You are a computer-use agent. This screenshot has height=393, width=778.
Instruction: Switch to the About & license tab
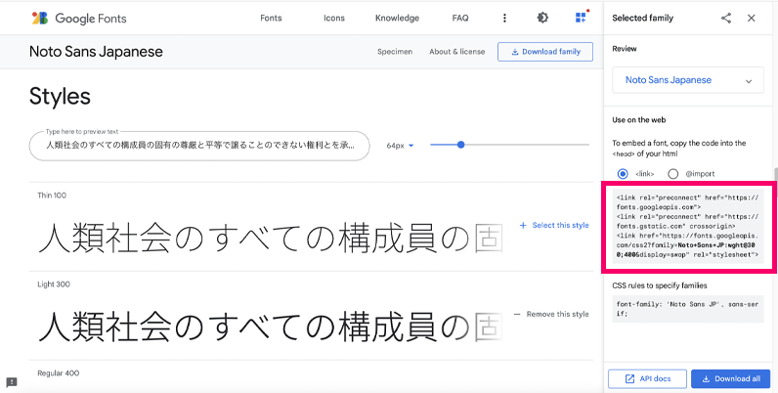pyautogui.click(x=454, y=52)
